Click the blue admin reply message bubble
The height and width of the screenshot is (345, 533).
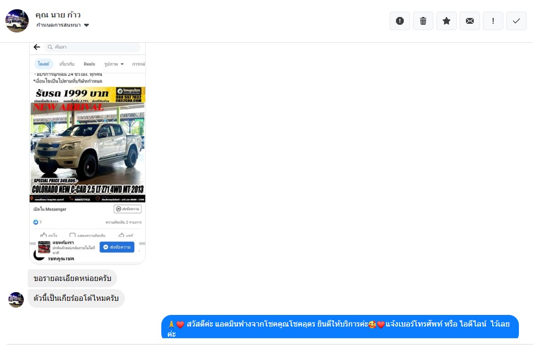click(x=340, y=327)
